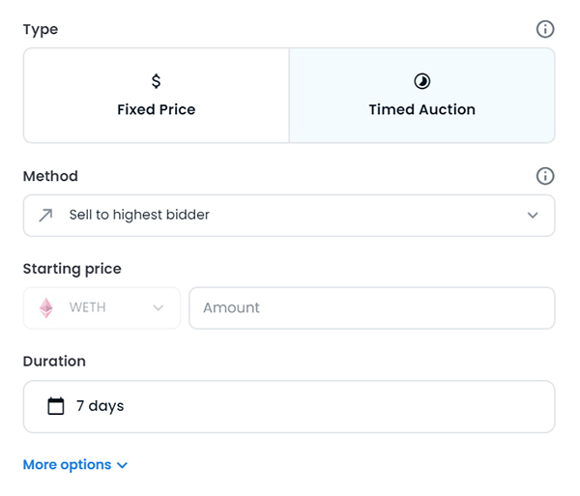Select the Fixed Price listing type
The width and height of the screenshot is (580, 496).
coord(156,96)
